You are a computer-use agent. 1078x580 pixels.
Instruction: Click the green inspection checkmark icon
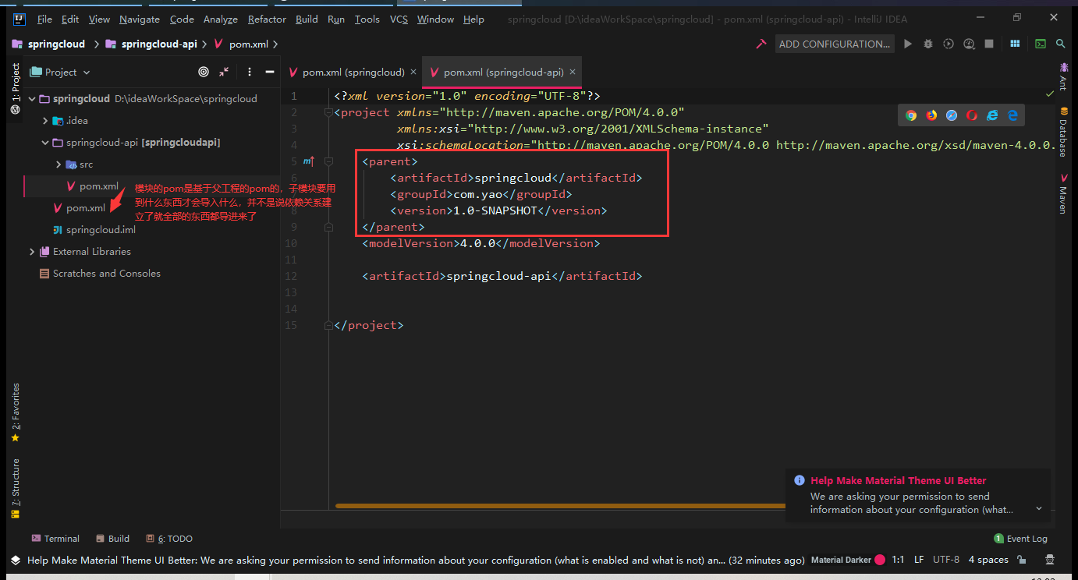point(1050,94)
